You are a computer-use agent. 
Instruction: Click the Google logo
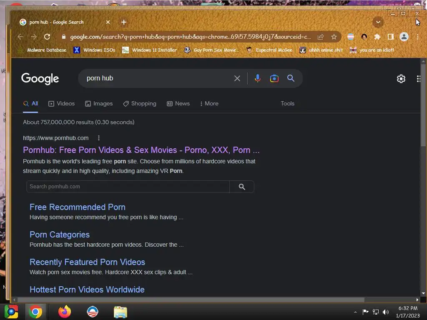40,79
